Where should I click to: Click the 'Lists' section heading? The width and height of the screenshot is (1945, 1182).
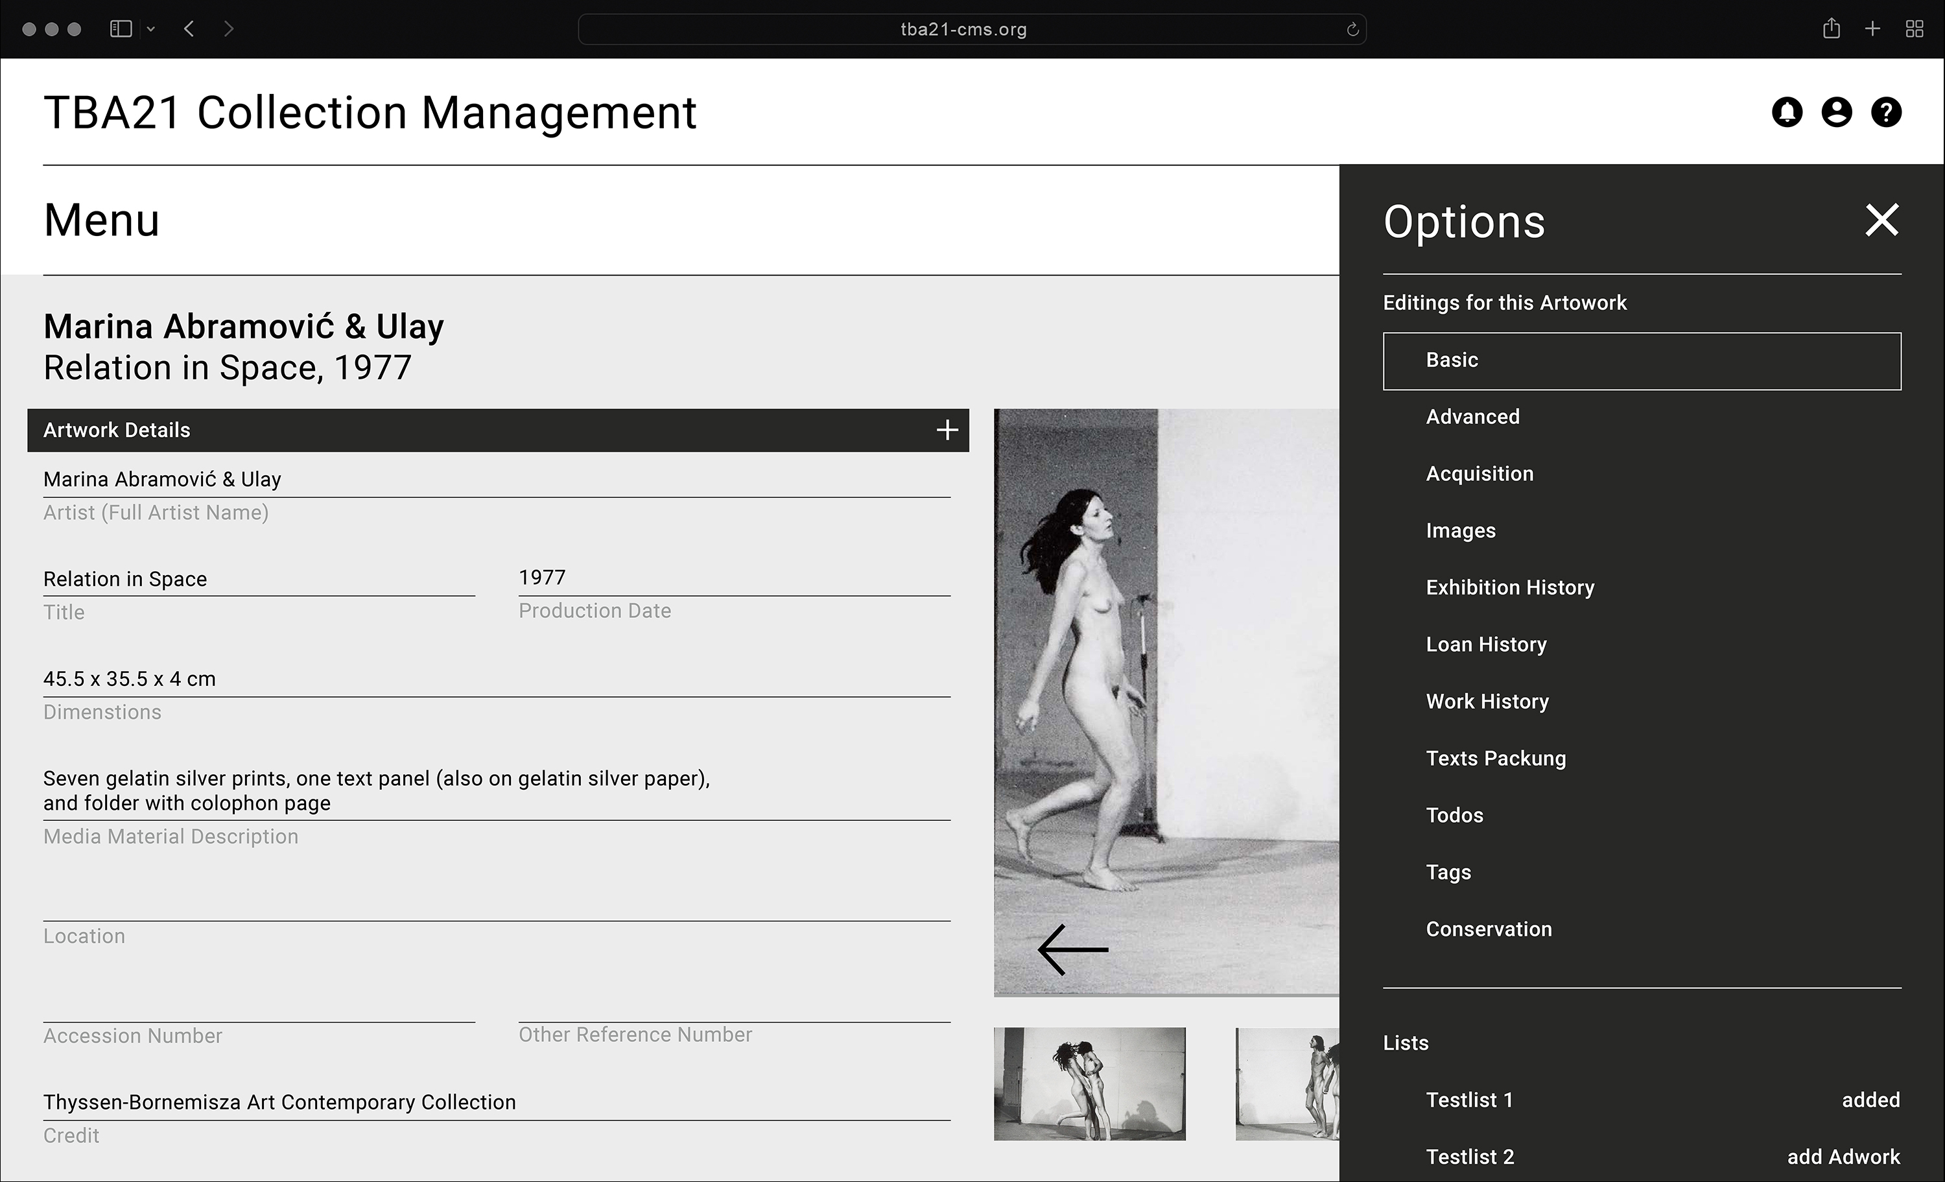(1406, 1043)
